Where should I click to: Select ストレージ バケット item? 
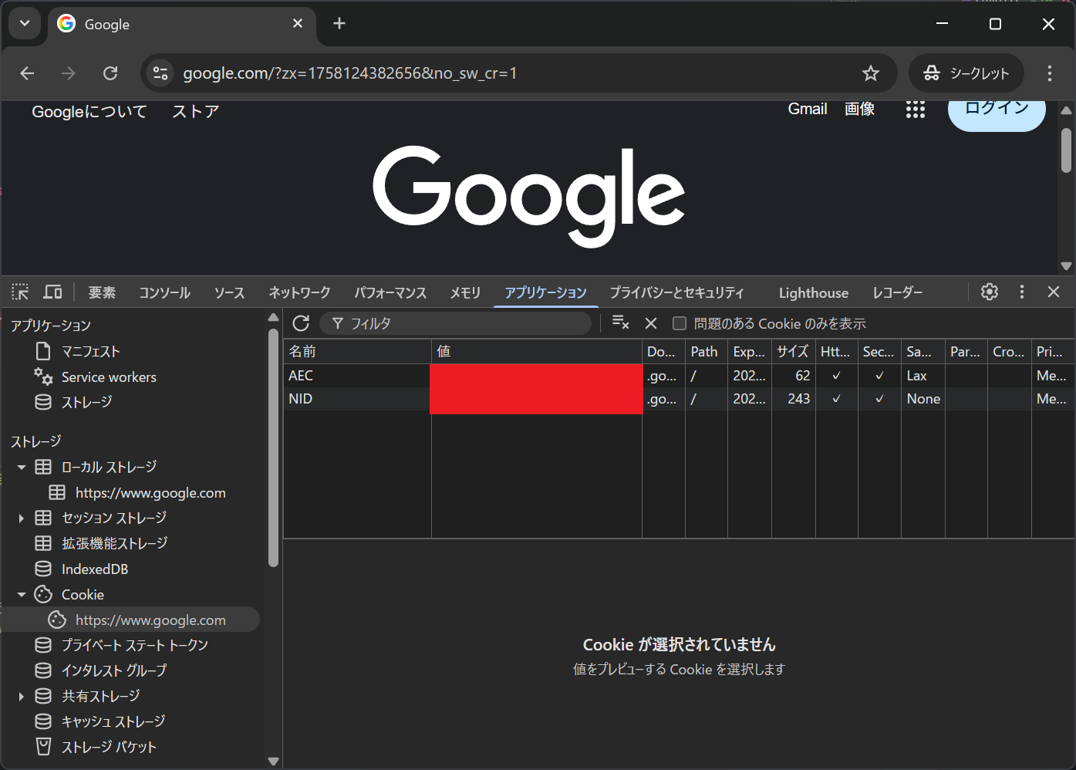point(109,747)
